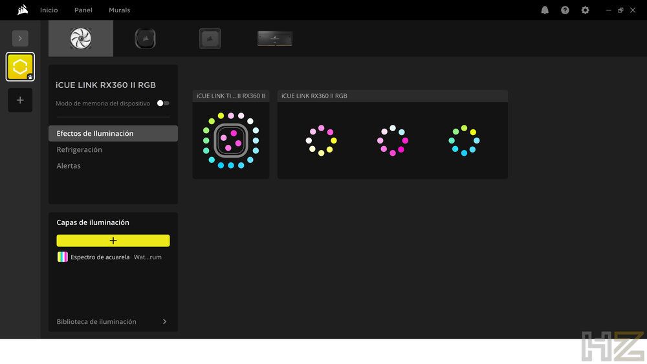Open the Inicio menu
Image resolution: width=647 pixels, height=364 pixels.
(x=49, y=10)
